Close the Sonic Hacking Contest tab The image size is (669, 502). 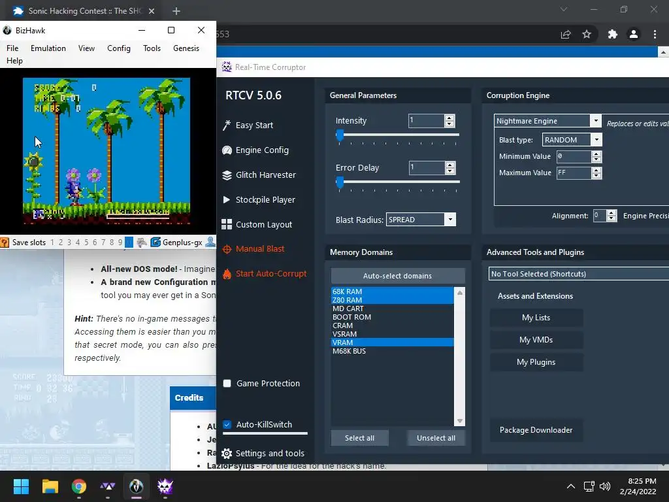pyautogui.click(x=152, y=11)
